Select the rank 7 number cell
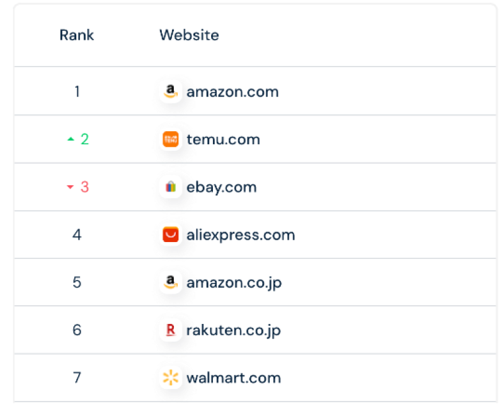Image resolution: width=504 pixels, height=404 pixels. [77, 378]
